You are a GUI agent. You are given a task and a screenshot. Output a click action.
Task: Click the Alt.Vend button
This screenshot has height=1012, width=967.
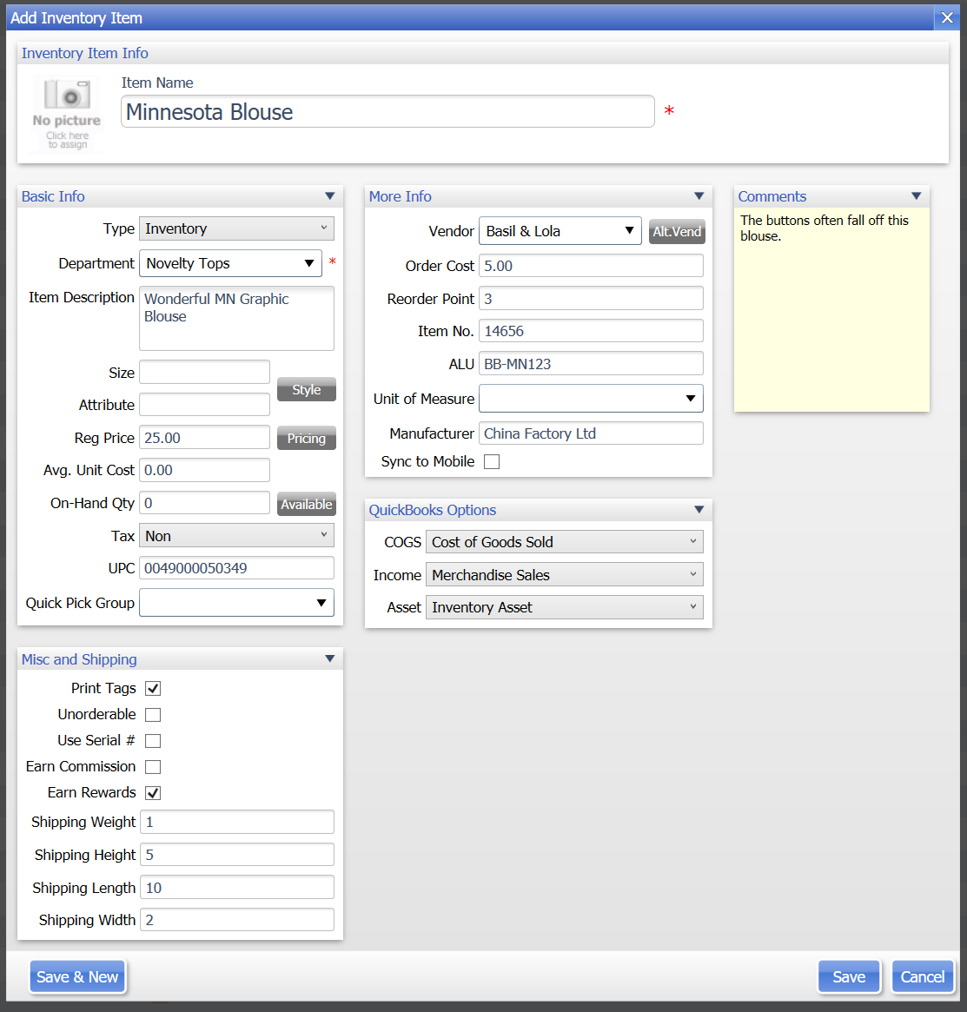(677, 232)
